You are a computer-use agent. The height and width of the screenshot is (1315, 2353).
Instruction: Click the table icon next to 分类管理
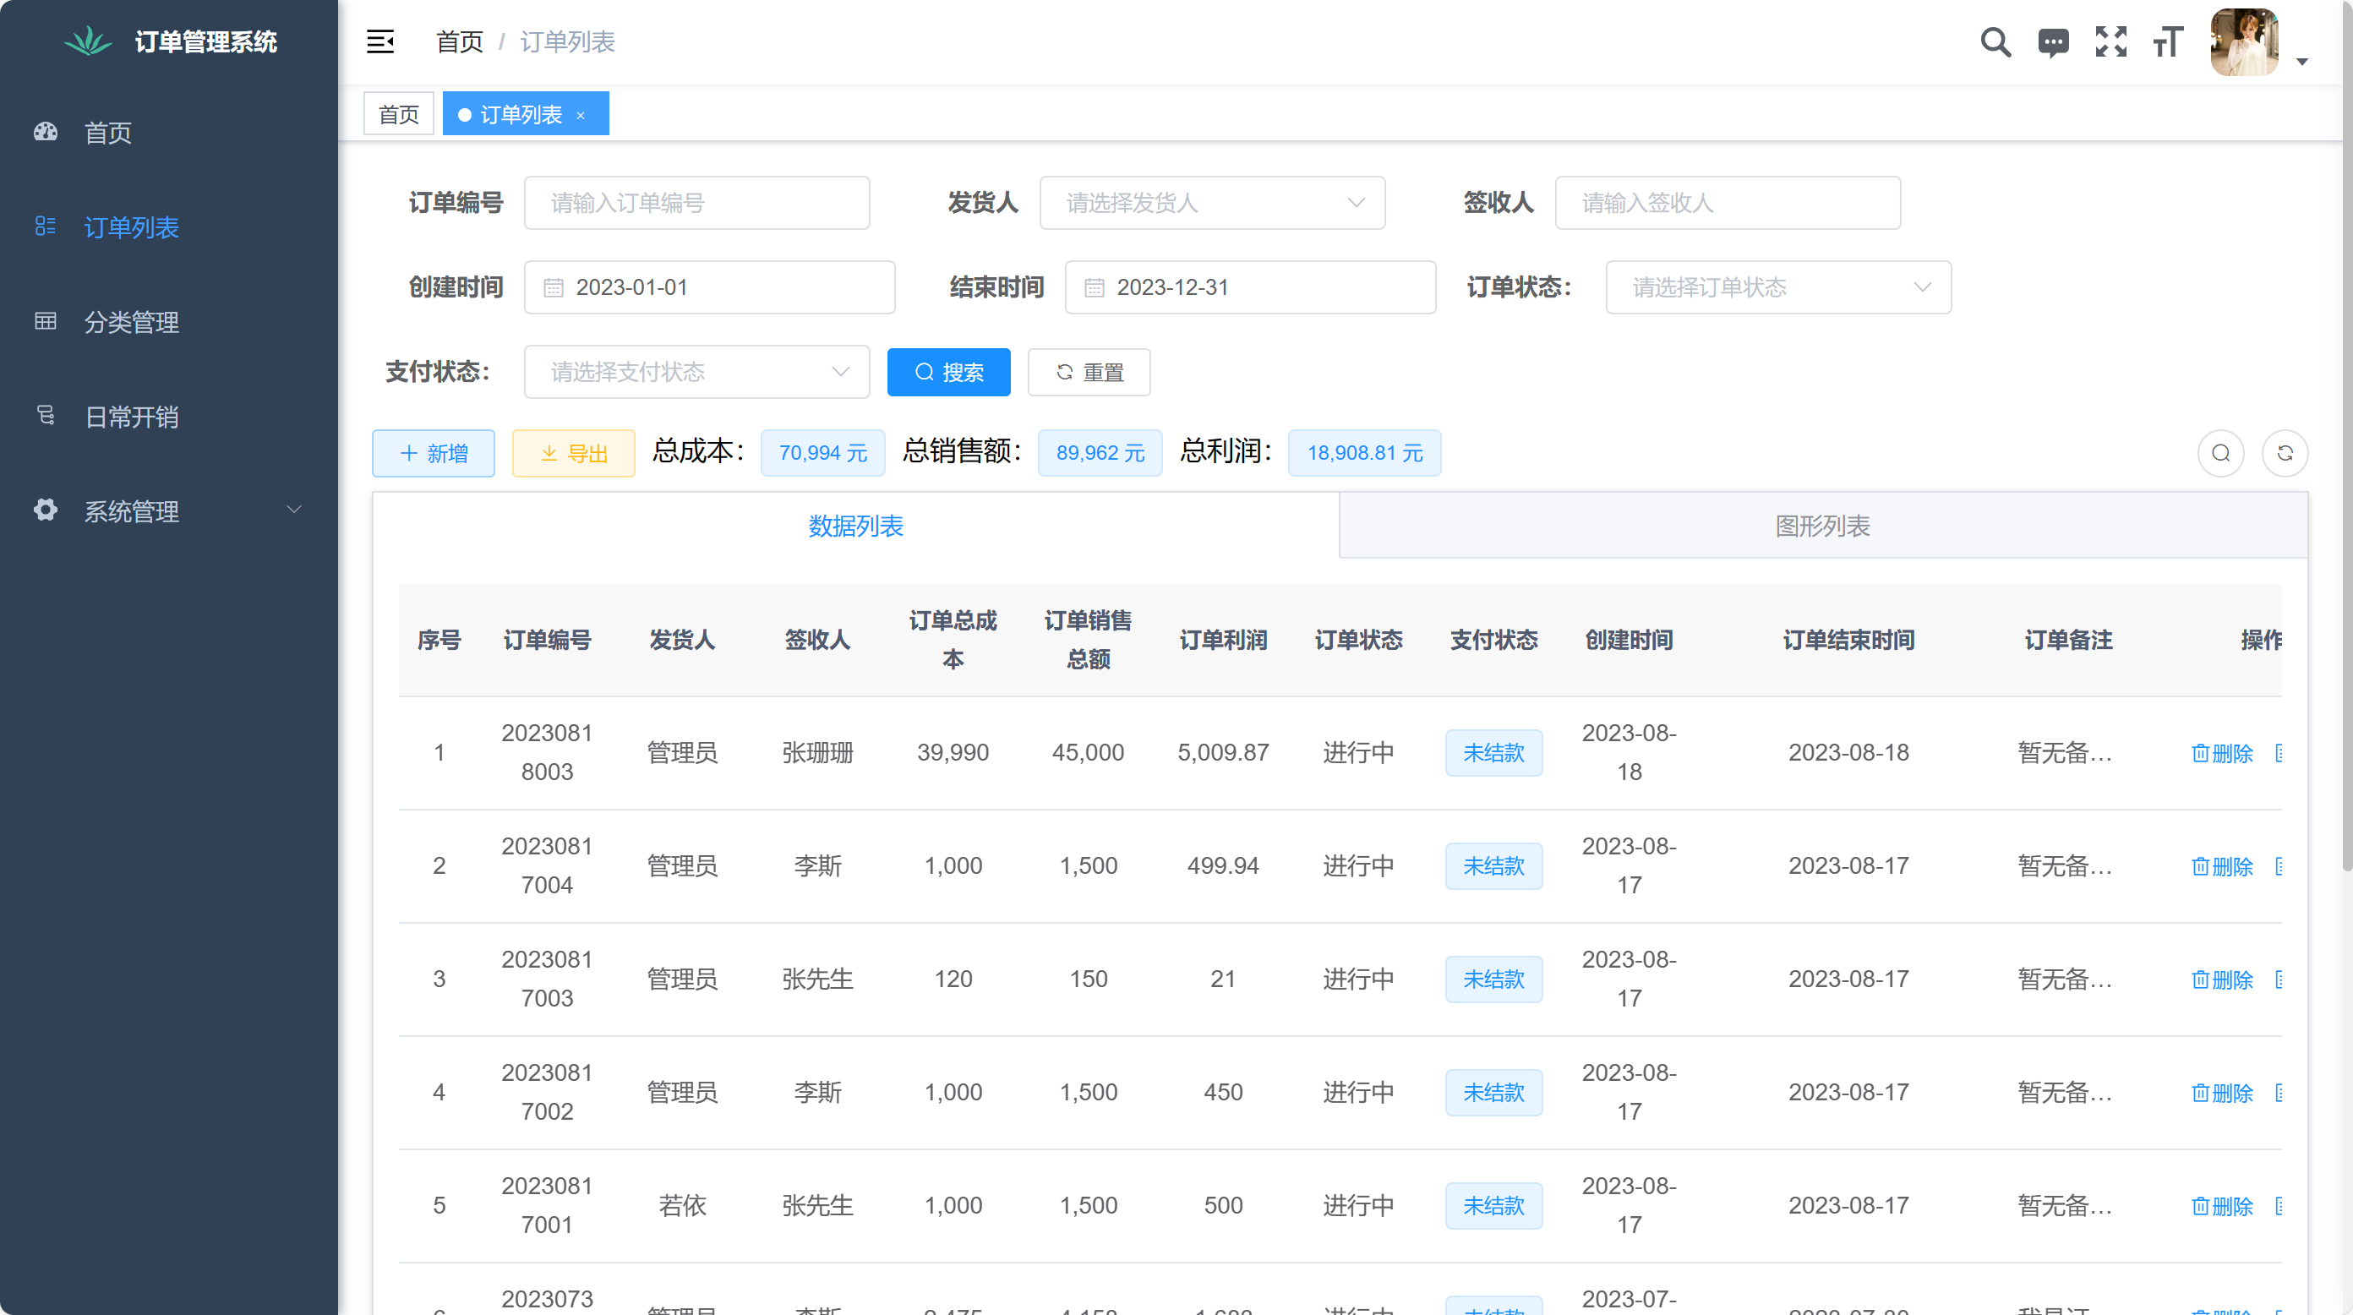pyautogui.click(x=46, y=320)
